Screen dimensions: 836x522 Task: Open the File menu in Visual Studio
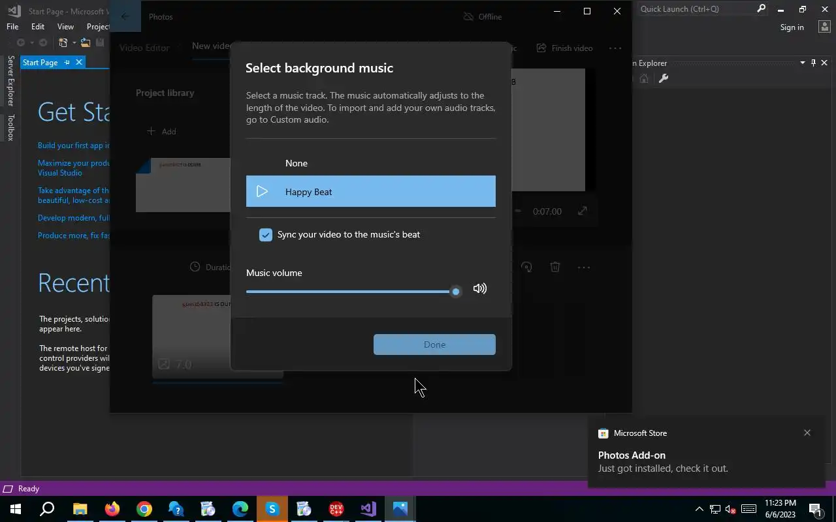click(12, 27)
